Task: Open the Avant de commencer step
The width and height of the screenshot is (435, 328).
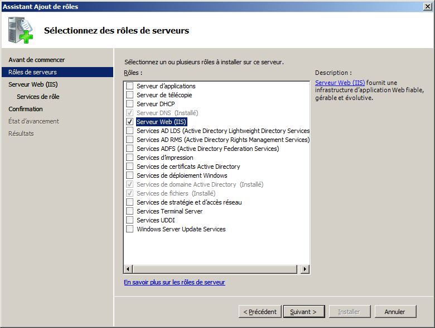Action: click(37, 60)
